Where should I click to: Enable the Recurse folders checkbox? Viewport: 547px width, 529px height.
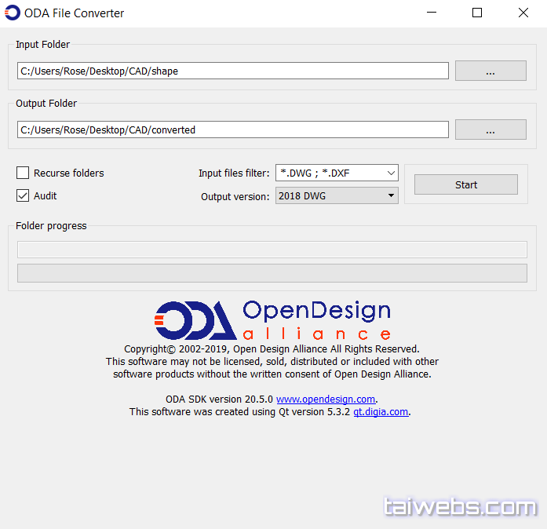[x=23, y=173]
